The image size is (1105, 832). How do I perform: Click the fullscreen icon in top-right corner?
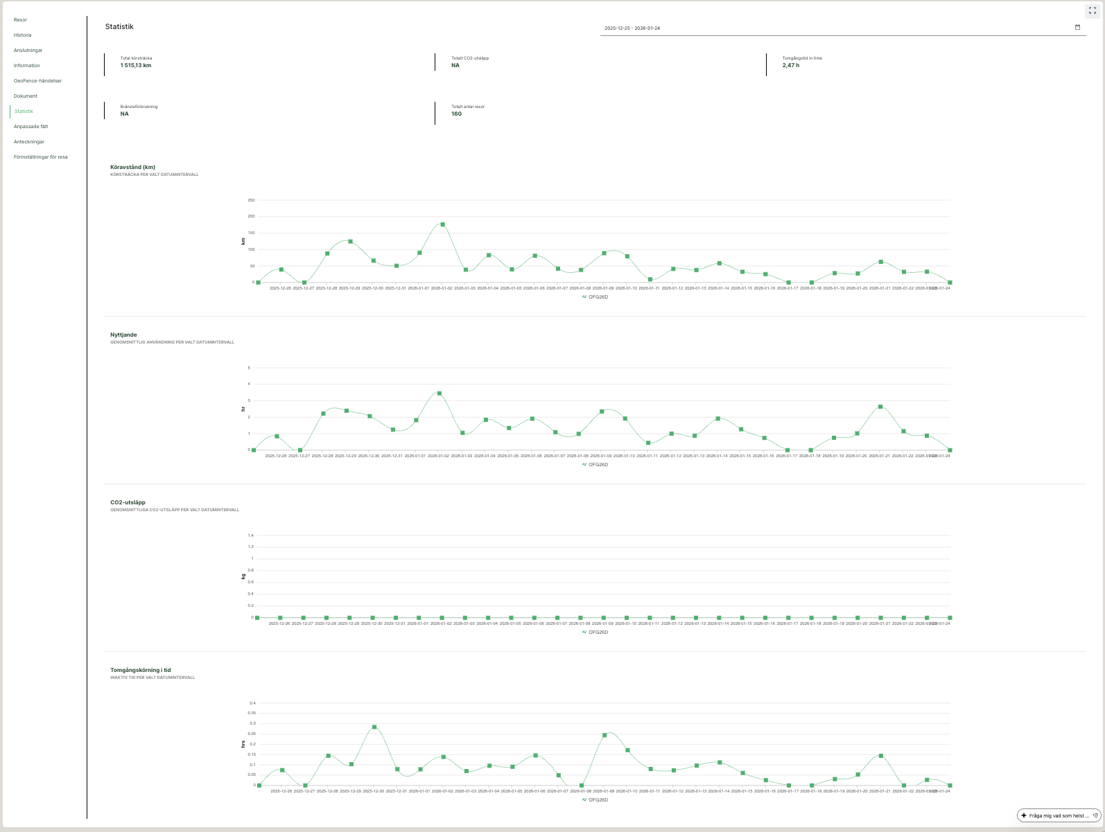(1092, 10)
